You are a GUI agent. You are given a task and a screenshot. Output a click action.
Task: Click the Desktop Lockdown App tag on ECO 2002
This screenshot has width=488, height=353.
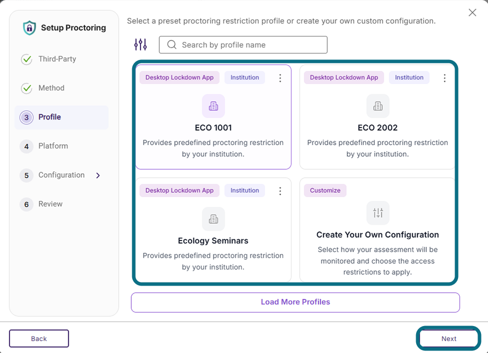click(344, 77)
